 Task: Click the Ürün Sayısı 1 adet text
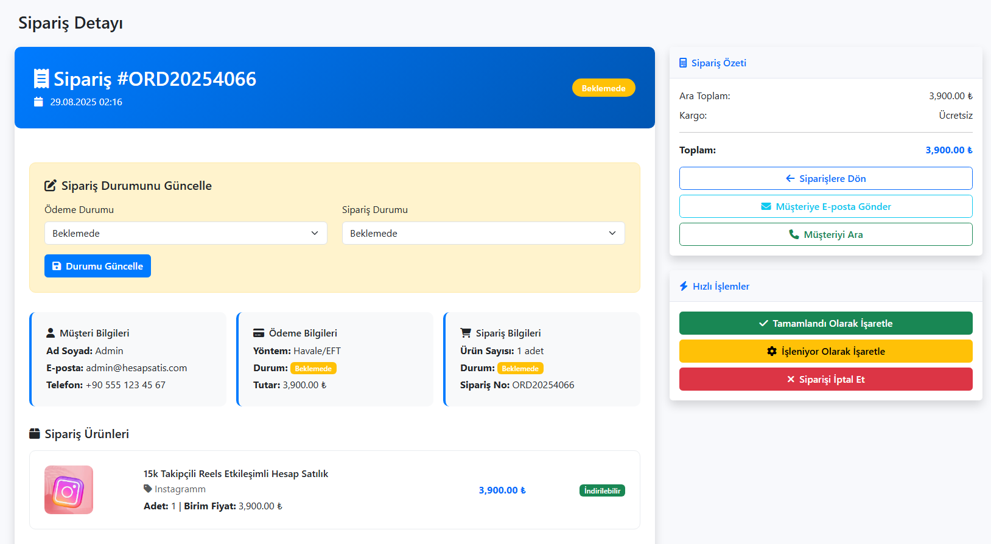(x=502, y=350)
